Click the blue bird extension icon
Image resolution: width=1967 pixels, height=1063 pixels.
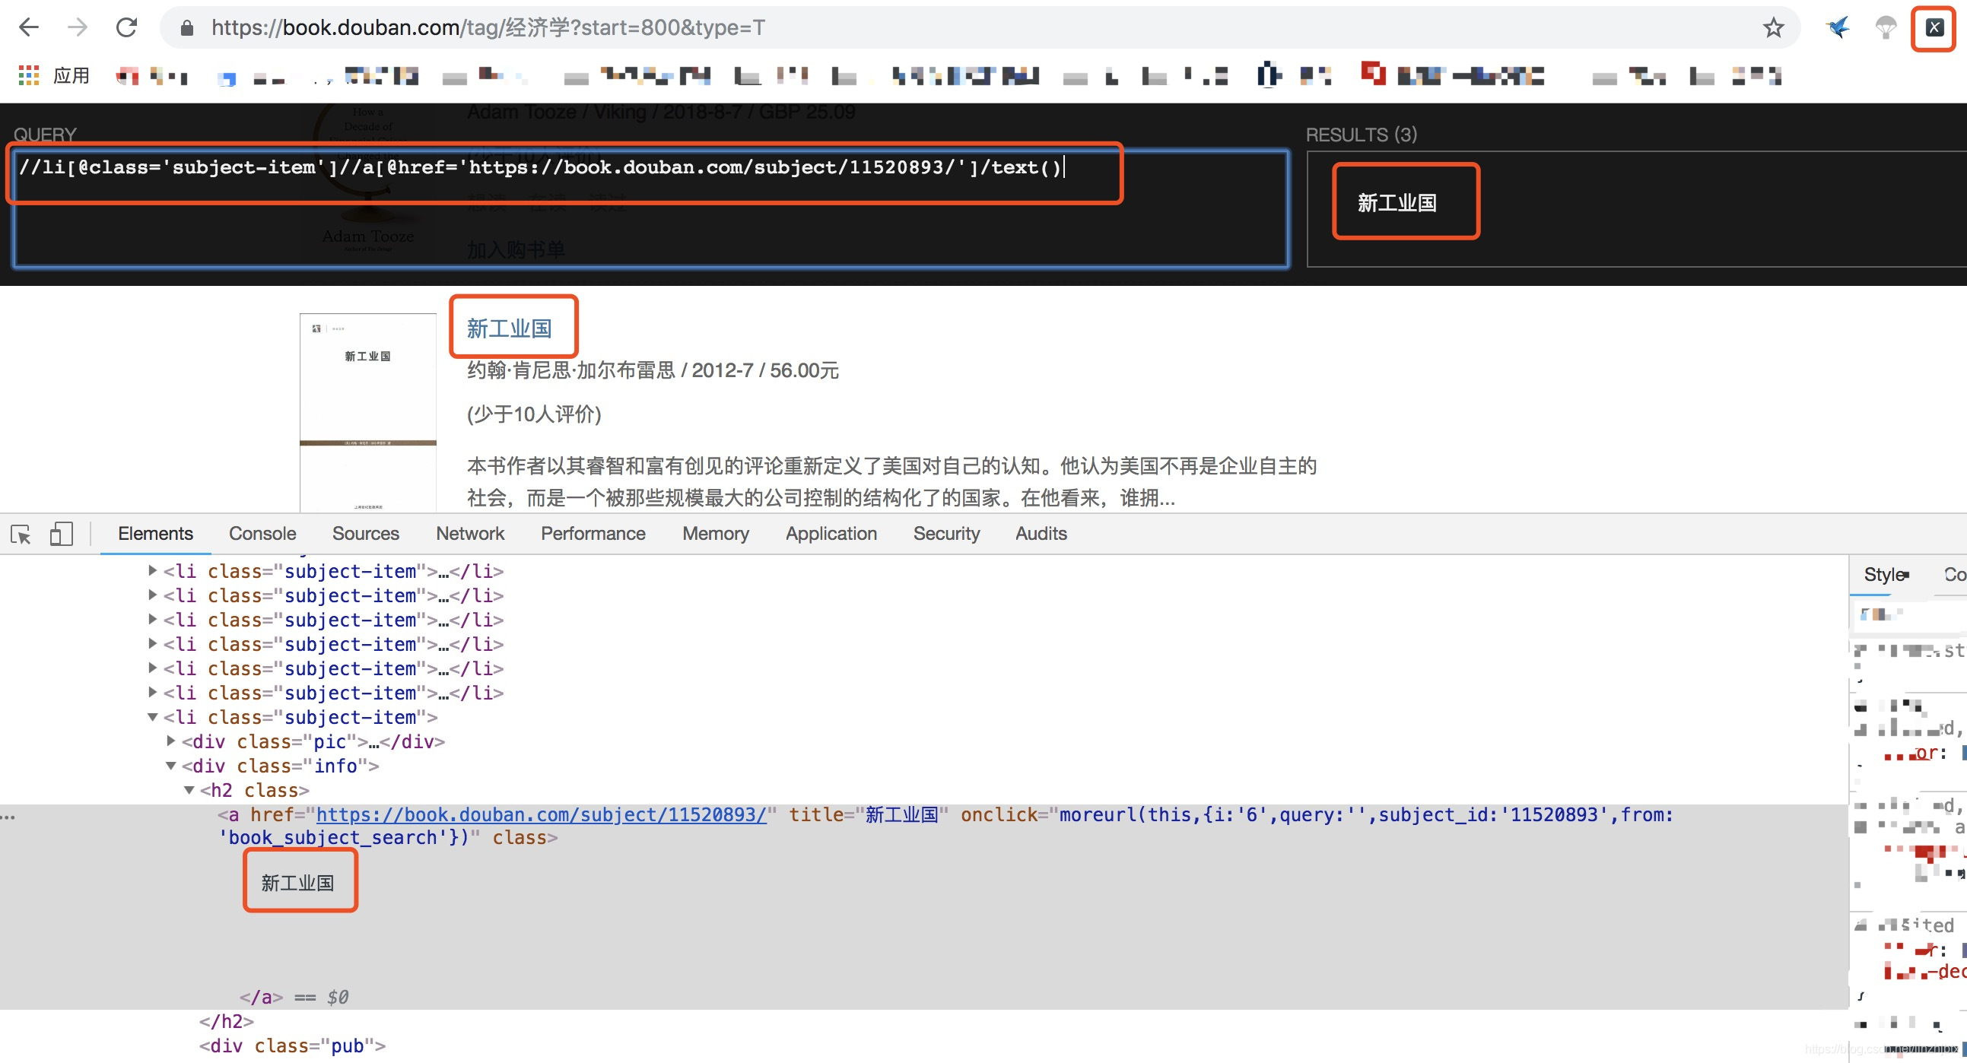pyautogui.click(x=1838, y=28)
